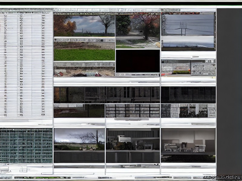The height and width of the screenshot is (181, 242).
Task: Click the title bar above the thumbnail grid
Action: 107,10
